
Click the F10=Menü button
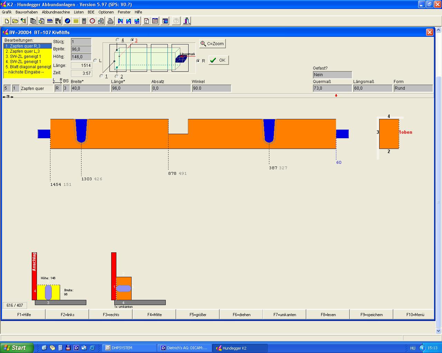[x=415, y=314]
